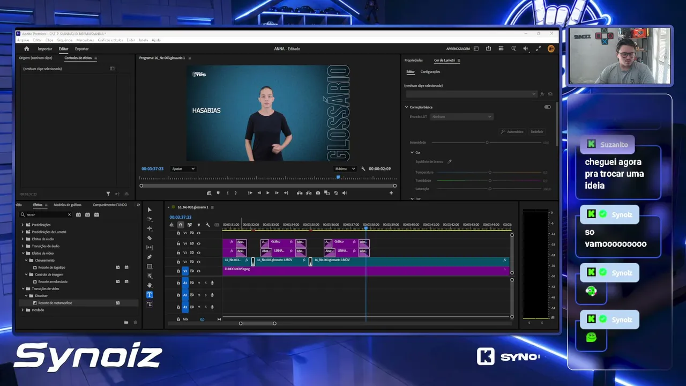Toggle the Basic Correction switch
Viewport: 686px width, 386px height.
point(547,107)
